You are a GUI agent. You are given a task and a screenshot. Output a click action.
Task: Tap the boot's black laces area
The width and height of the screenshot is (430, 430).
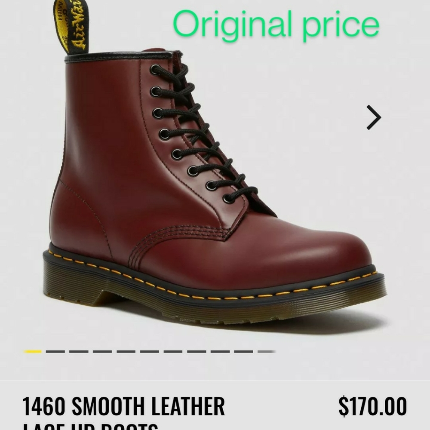[x=203, y=132]
